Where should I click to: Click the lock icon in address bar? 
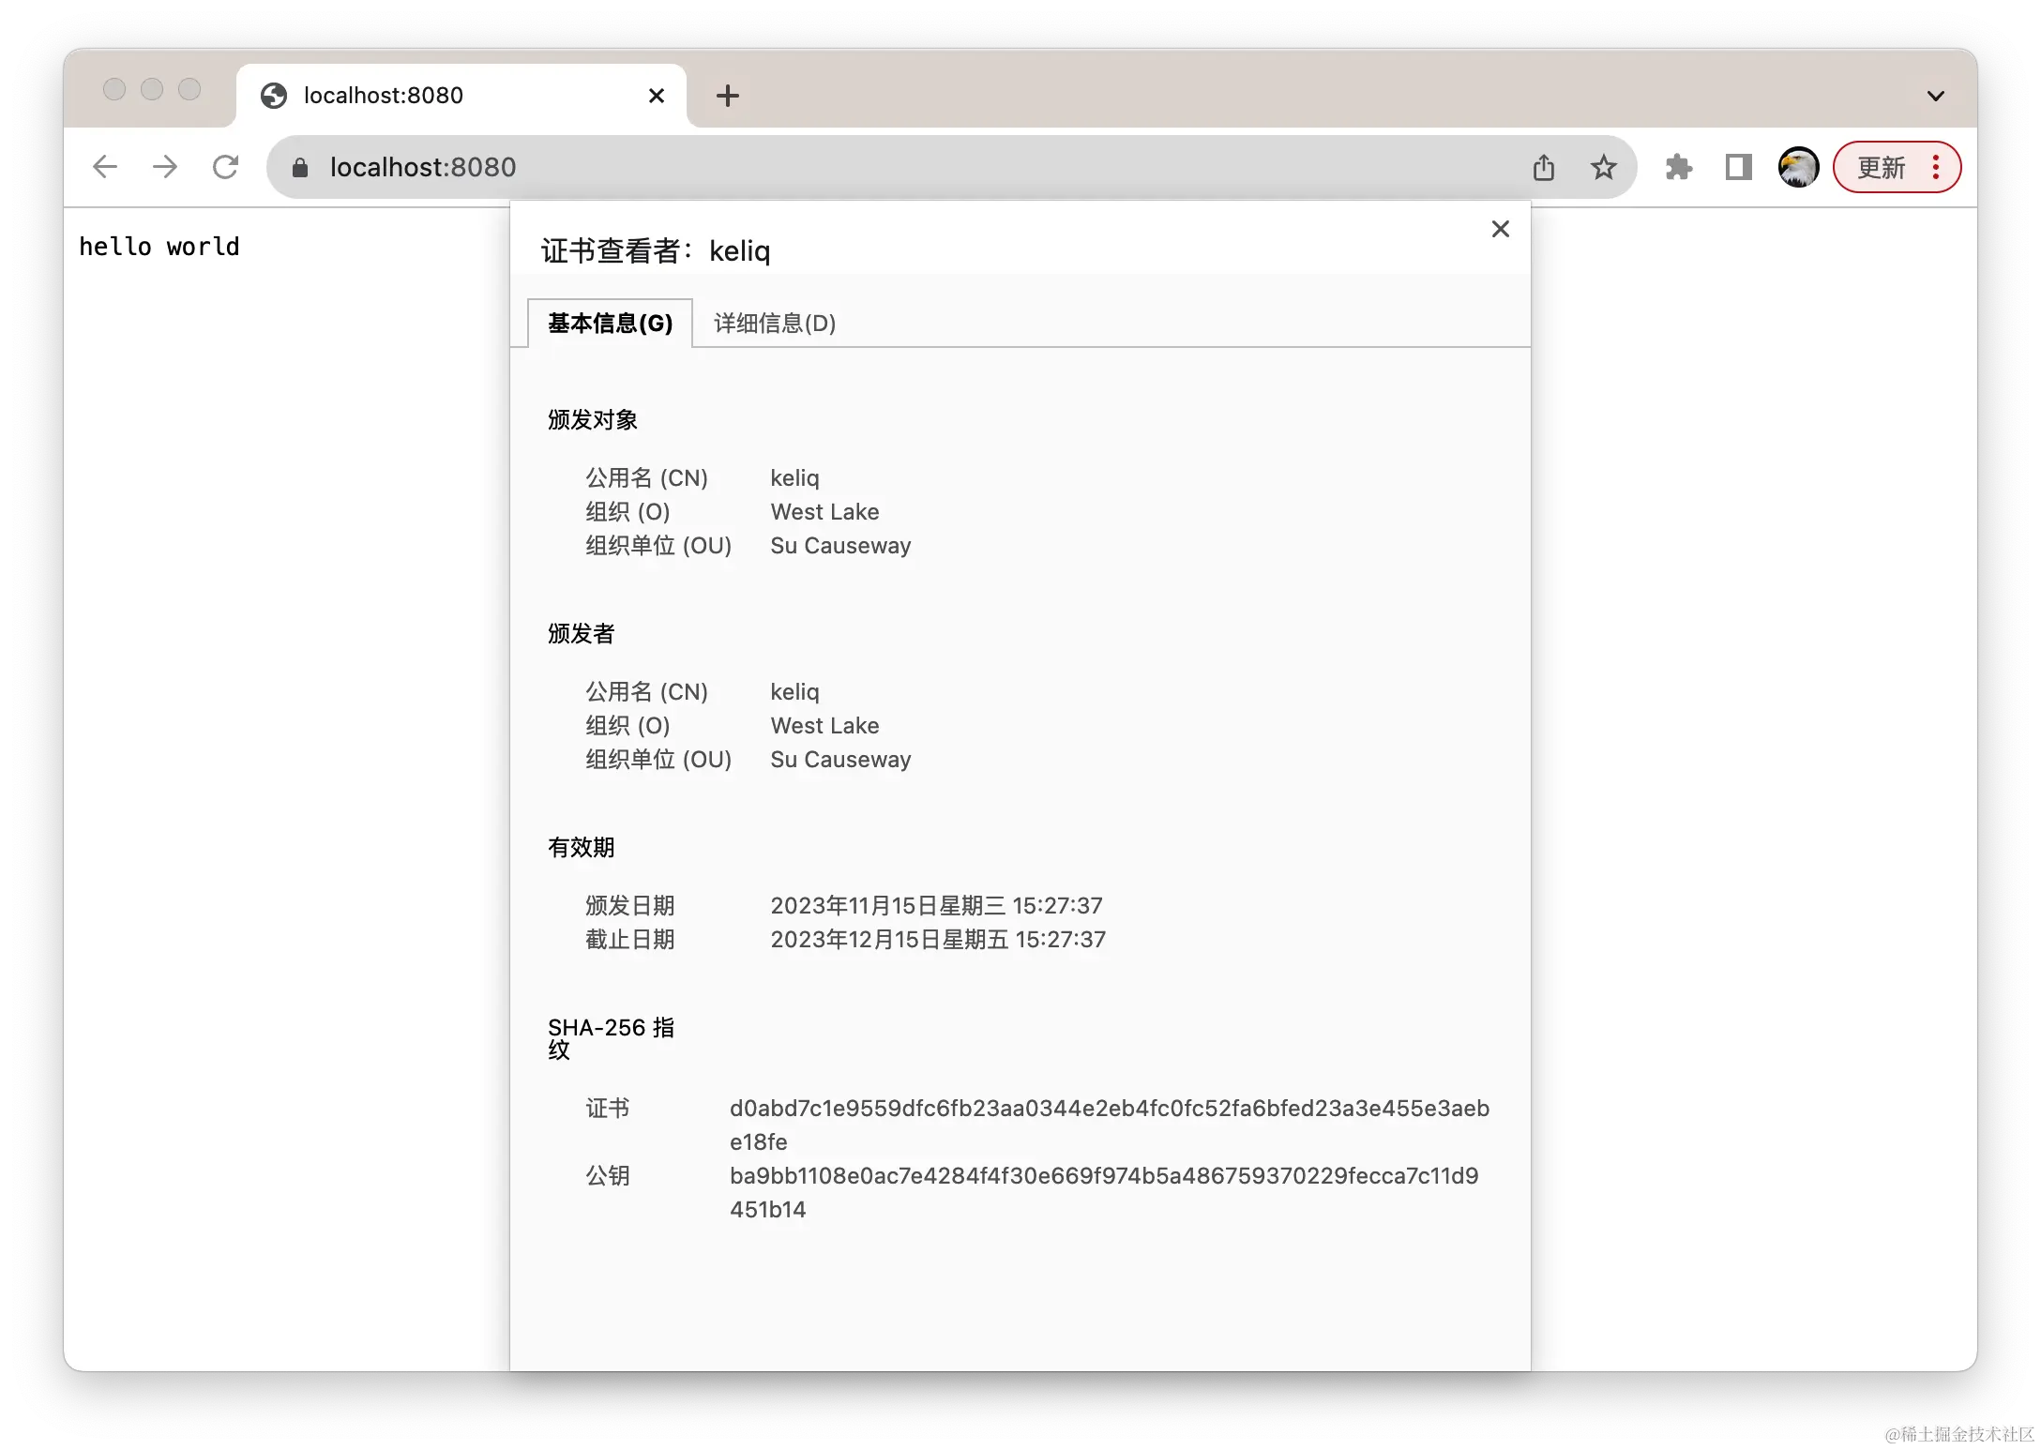tap(300, 168)
